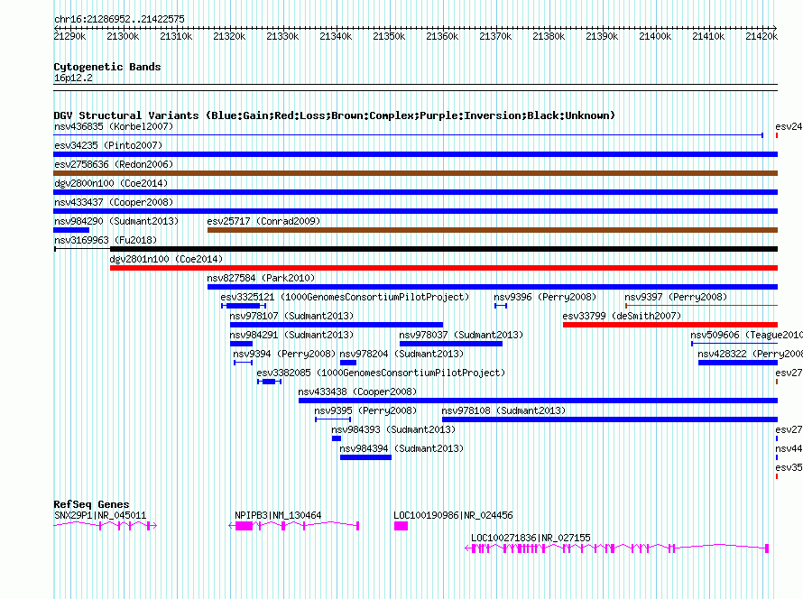Open the dgv2801n100 (Coe2014) label

point(166,259)
